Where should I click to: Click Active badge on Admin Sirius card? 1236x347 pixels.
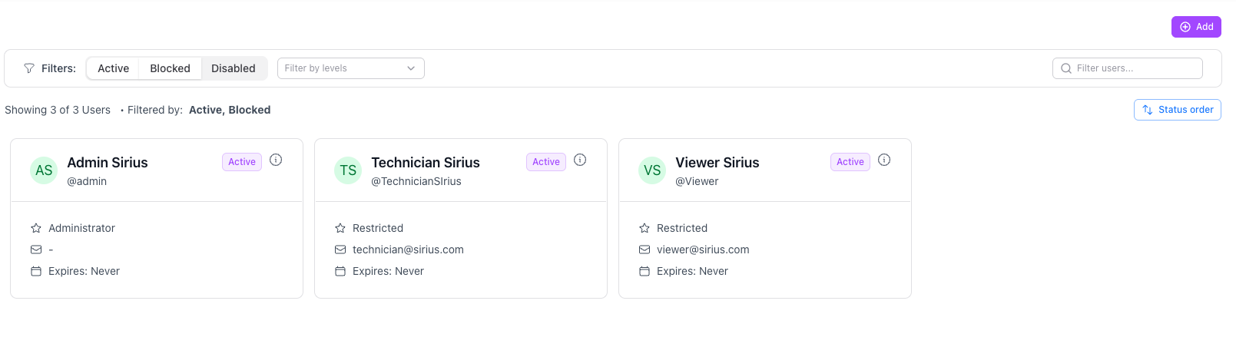(242, 162)
